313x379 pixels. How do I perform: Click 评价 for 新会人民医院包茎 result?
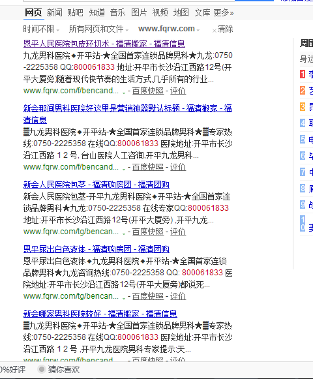(178, 232)
